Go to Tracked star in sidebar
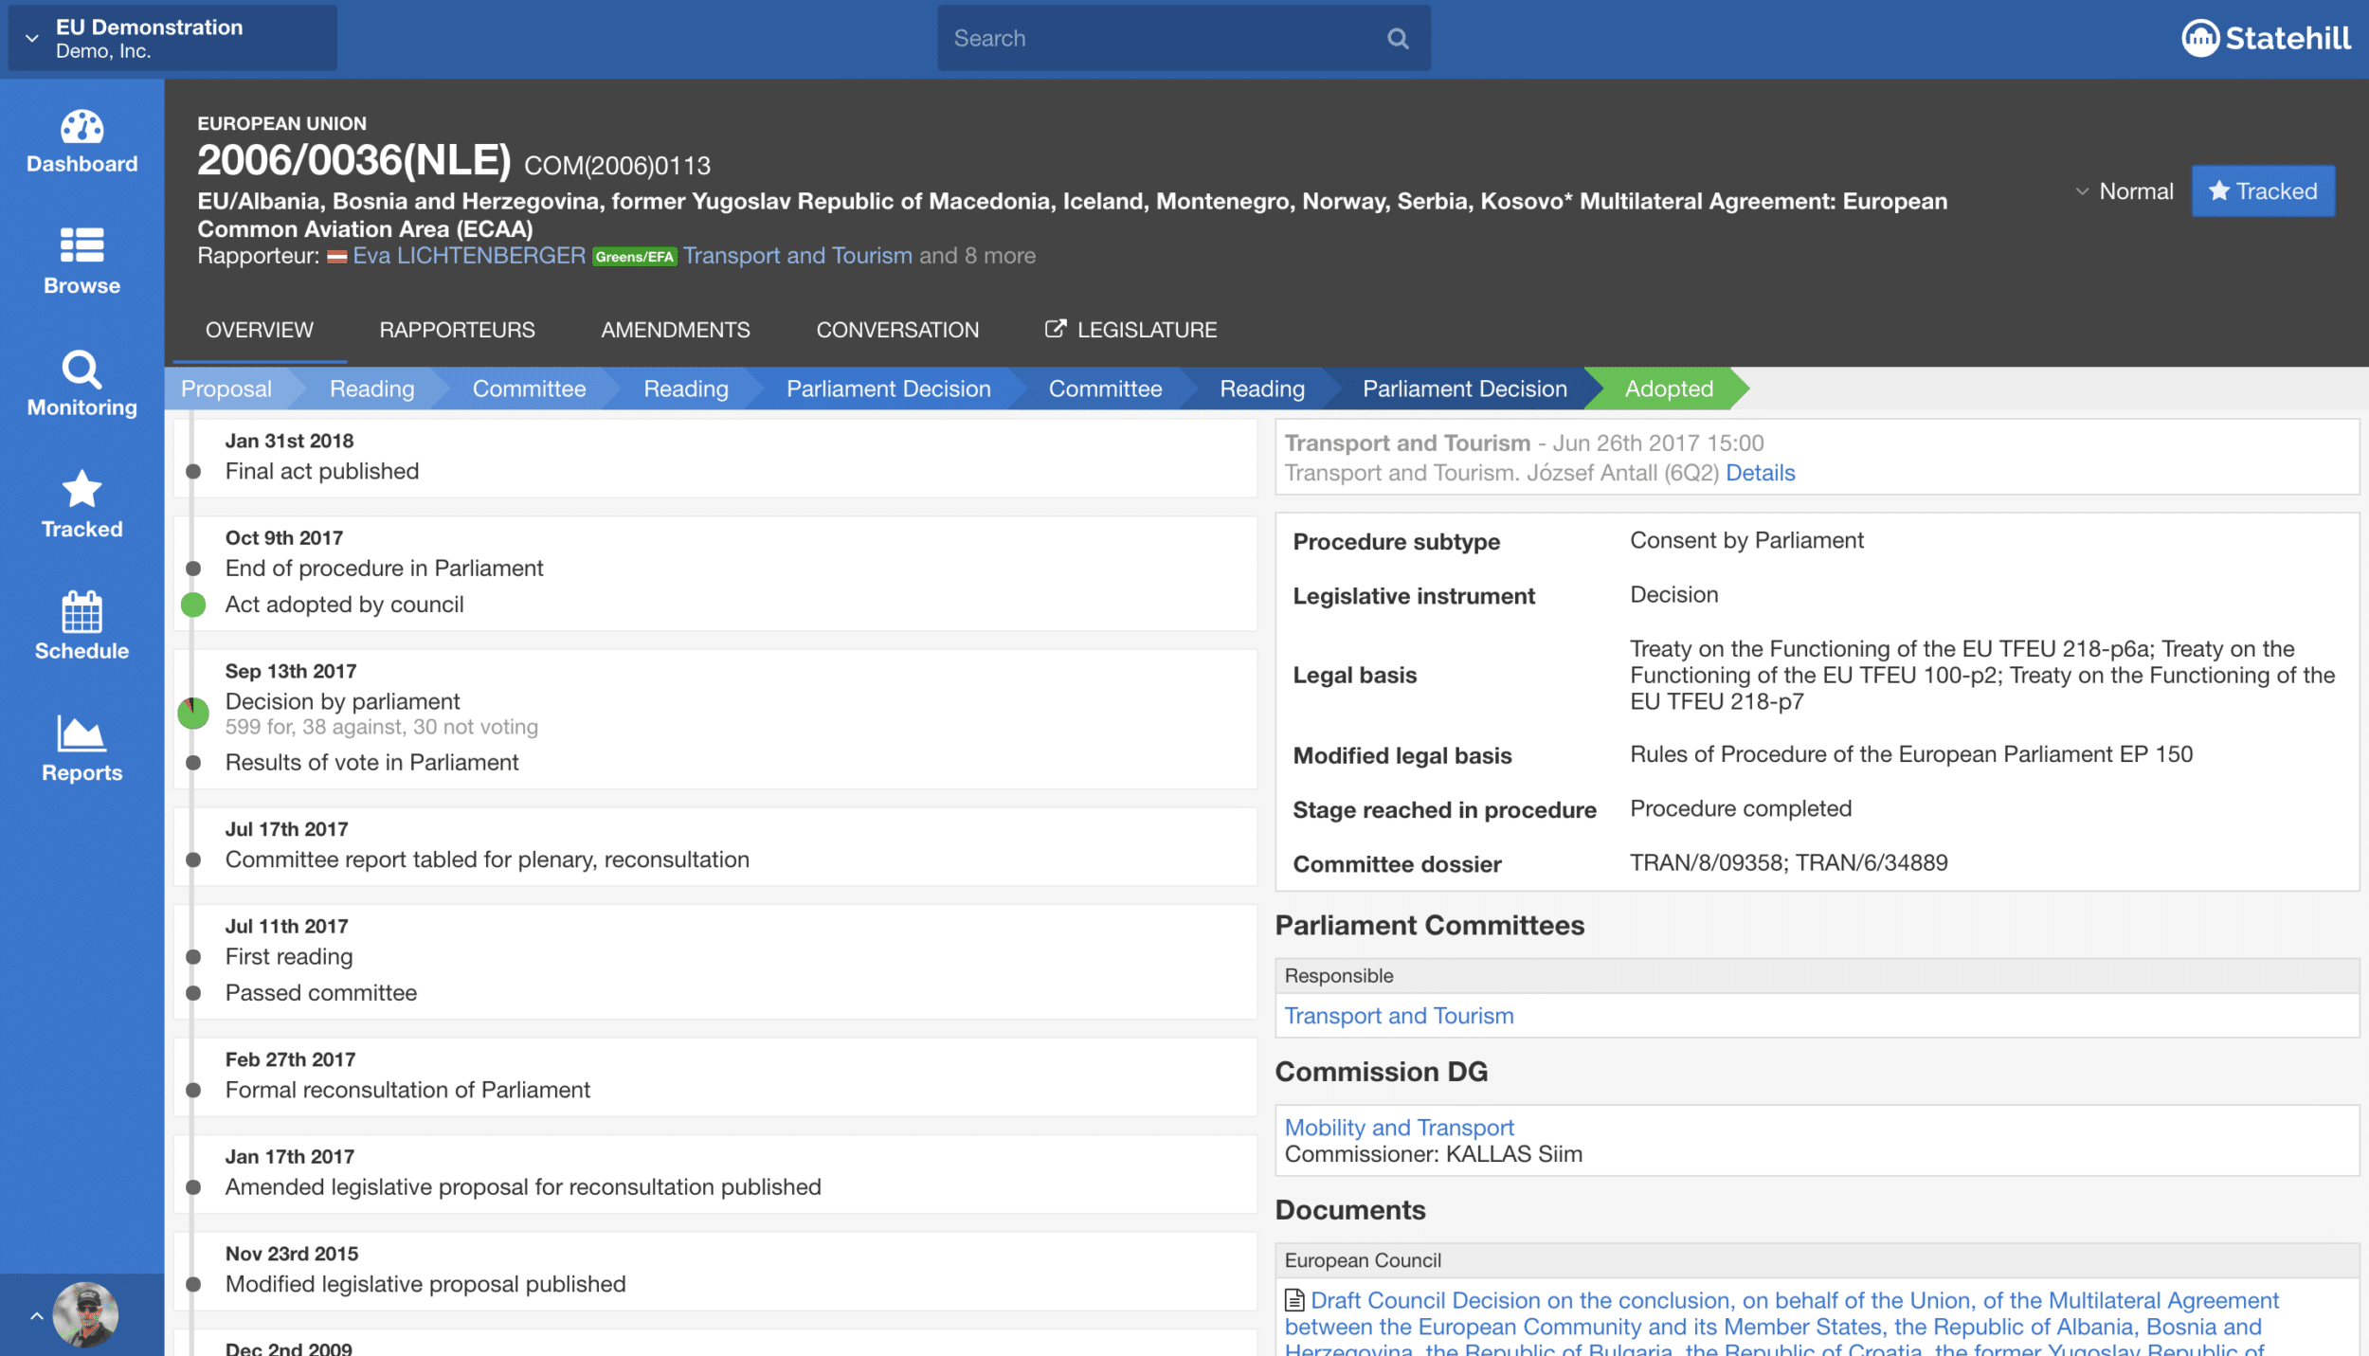Viewport: 2369px width, 1356px height. pyautogui.click(x=81, y=491)
